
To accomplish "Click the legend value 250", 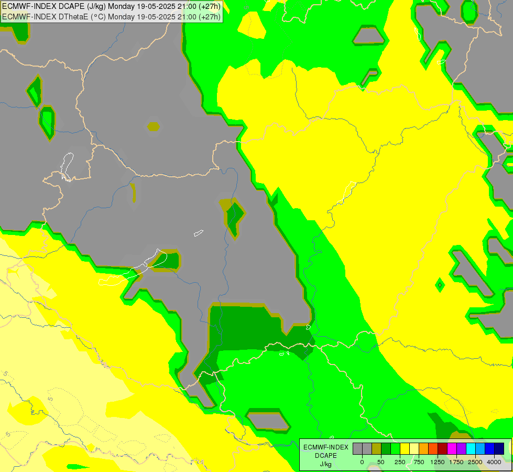I will point(400,462).
